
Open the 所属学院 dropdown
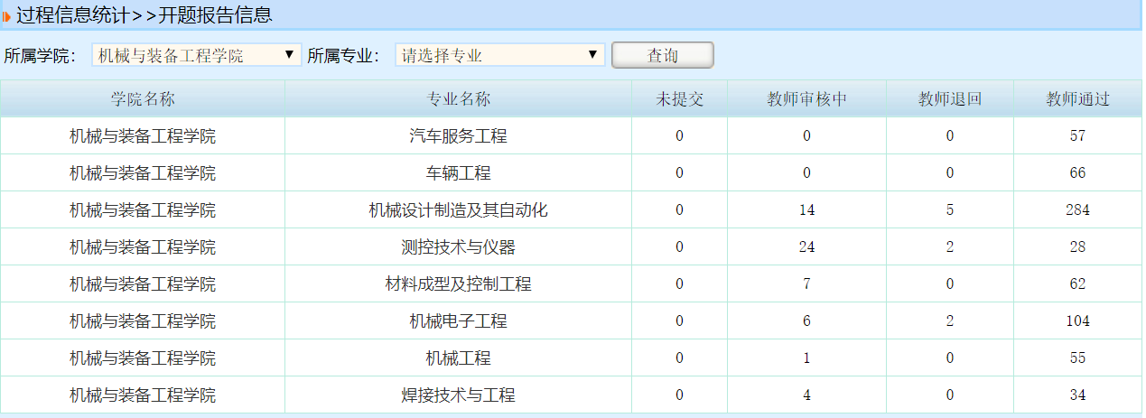(196, 55)
